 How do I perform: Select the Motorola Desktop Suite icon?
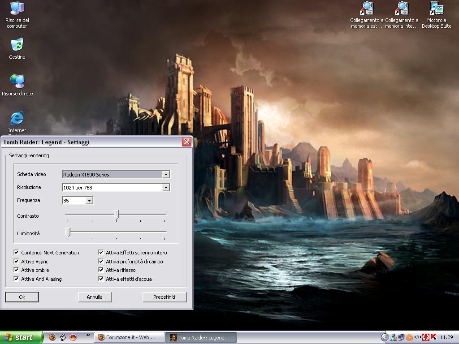click(x=437, y=15)
